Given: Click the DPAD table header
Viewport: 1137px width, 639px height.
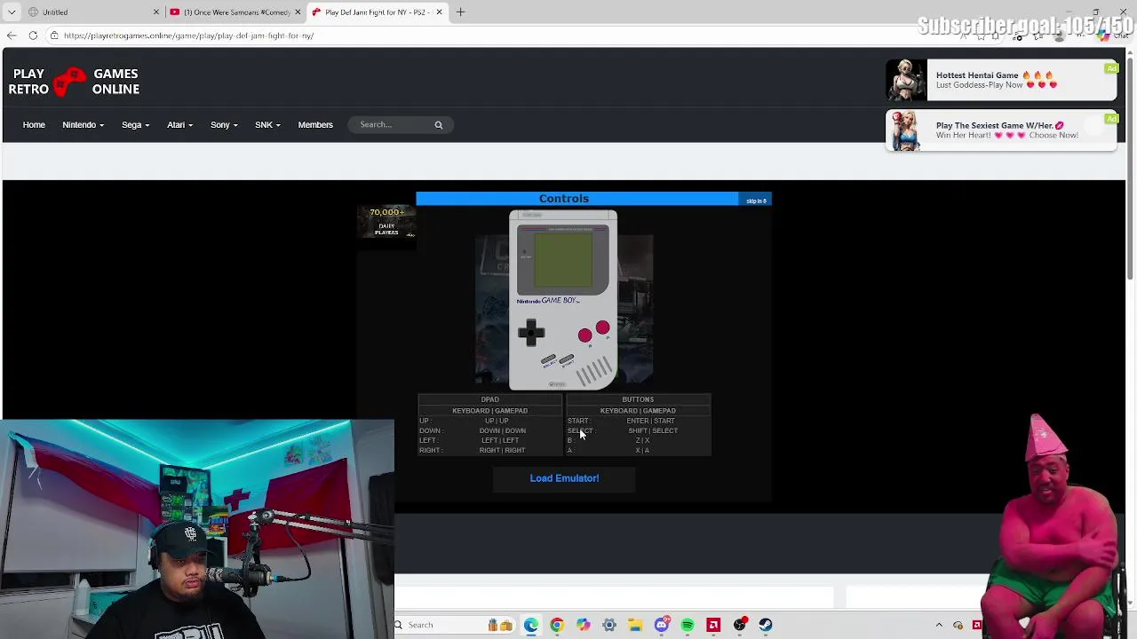Looking at the screenshot, I should [489, 399].
